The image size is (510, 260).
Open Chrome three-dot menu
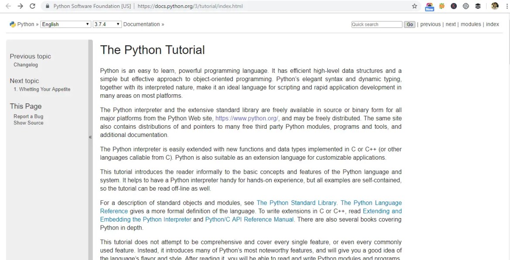(507, 6)
